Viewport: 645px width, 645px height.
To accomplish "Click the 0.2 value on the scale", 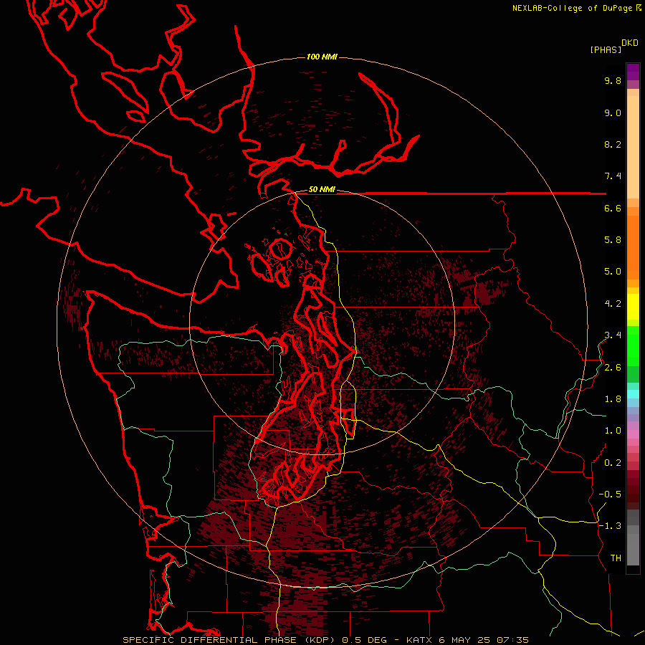I will [613, 462].
